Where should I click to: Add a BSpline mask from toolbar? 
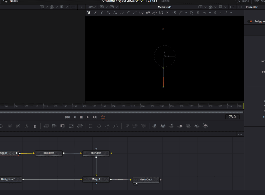[x=116, y=126]
